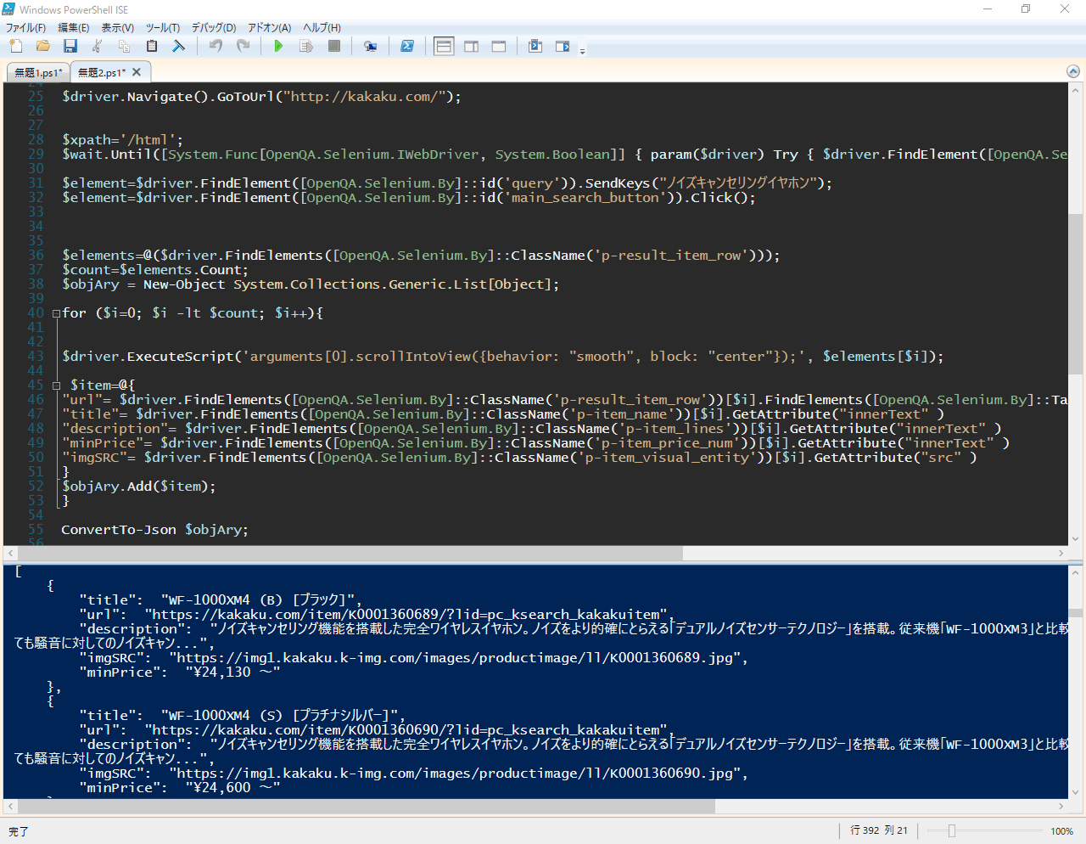This screenshot has height=844, width=1086.
Task: Click the Open script folder icon
Action: (x=42, y=46)
